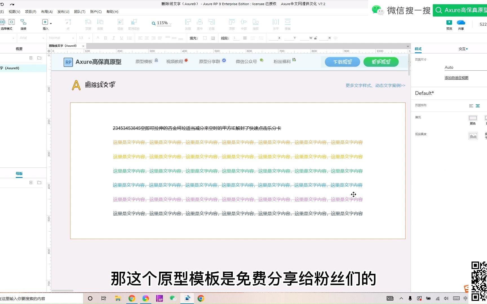This screenshot has width=487, height=304.
Task: Switch to the 交互 tab
Action: point(462,48)
